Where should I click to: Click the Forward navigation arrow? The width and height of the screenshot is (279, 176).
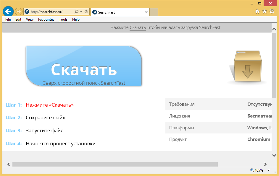point(19,12)
